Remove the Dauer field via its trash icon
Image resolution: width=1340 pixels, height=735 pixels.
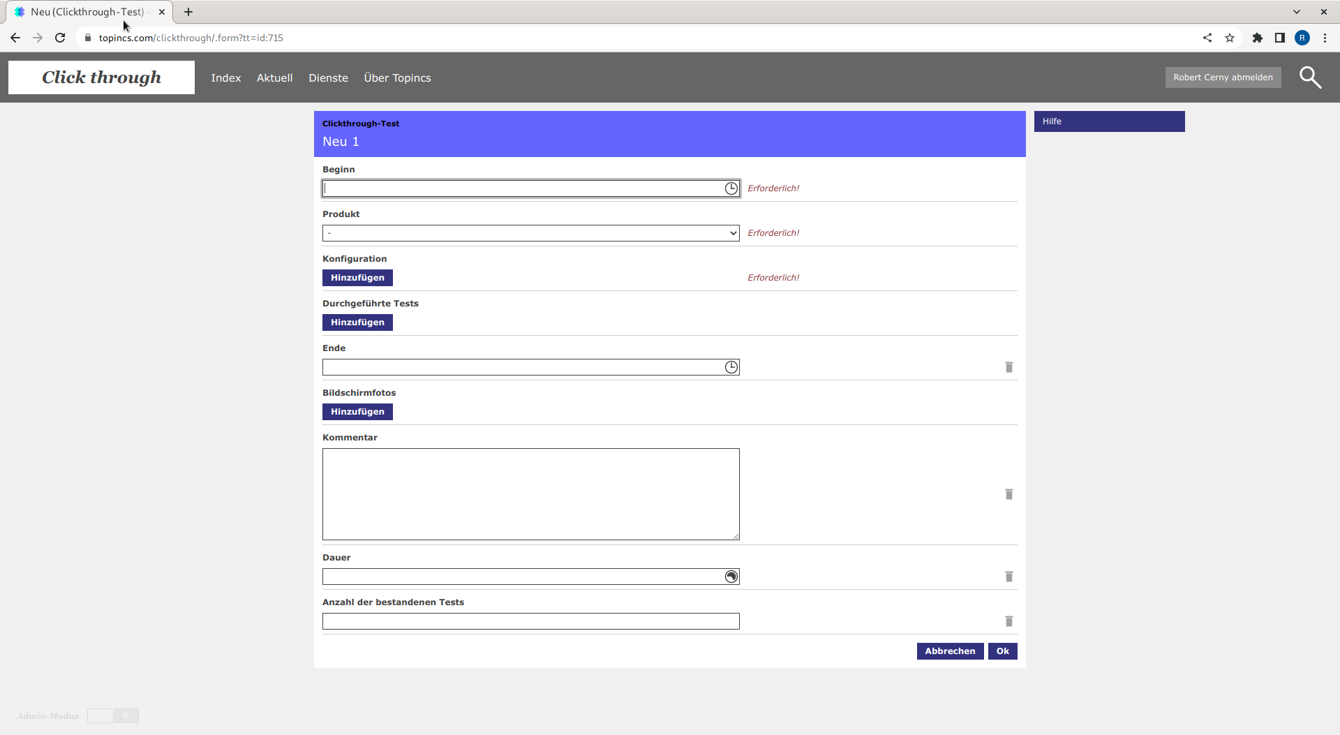[1008, 577]
